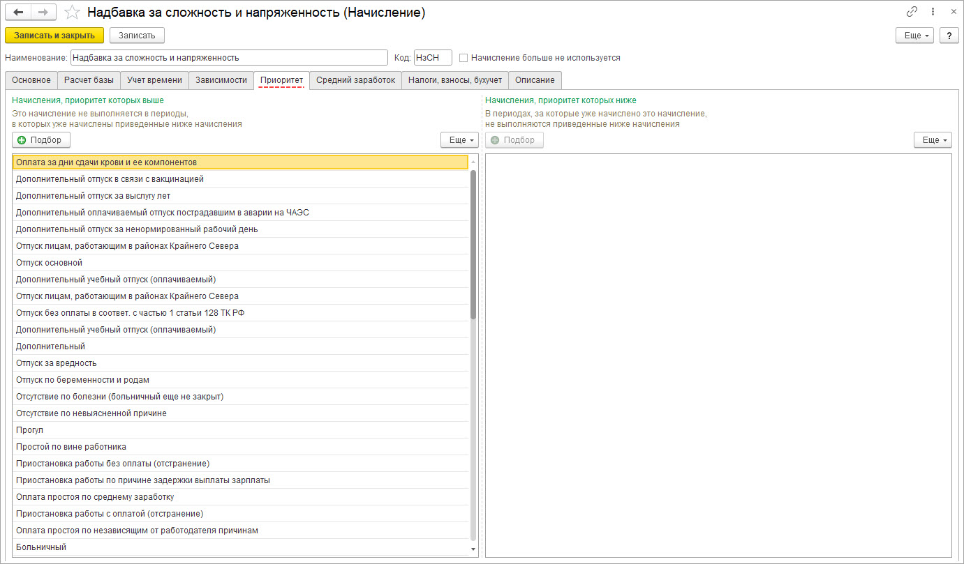Add to favorites with the star icon

(71, 13)
